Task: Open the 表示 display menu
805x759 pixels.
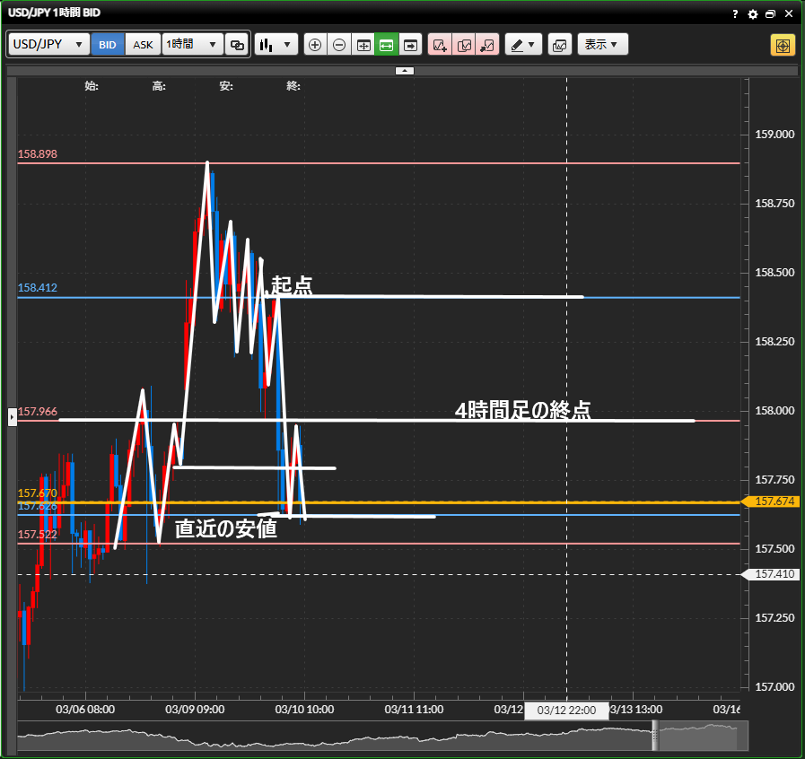Action: [x=601, y=44]
